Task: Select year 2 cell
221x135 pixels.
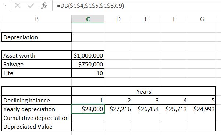Action: click(x=118, y=100)
